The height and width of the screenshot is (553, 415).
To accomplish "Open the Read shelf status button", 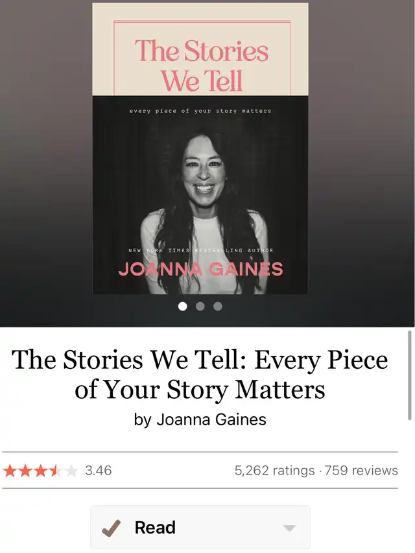I will (x=200, y=527).
